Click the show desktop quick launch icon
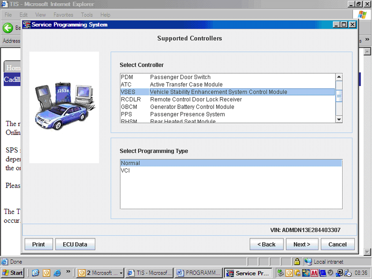372x279 pixels. [x=36, y=273]
